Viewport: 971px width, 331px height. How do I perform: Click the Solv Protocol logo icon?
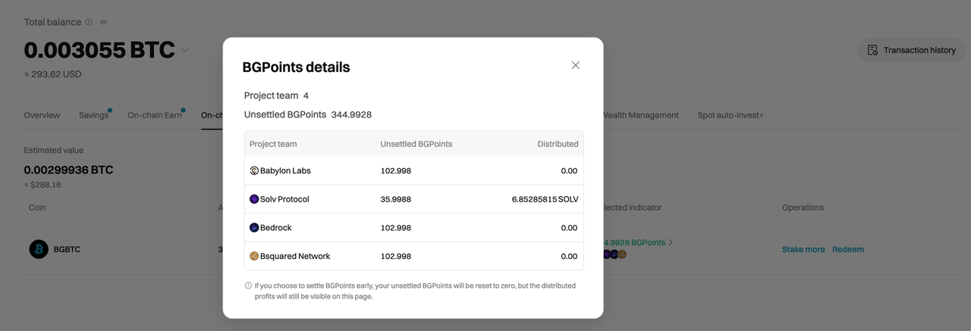coord(254,199)
